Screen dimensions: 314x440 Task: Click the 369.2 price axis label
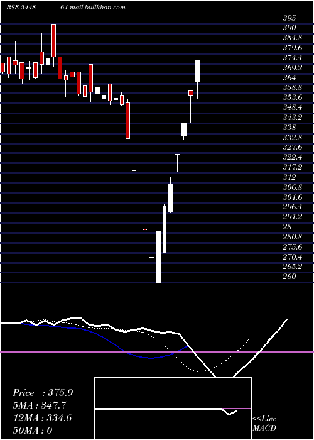click(x=293, y=68)
